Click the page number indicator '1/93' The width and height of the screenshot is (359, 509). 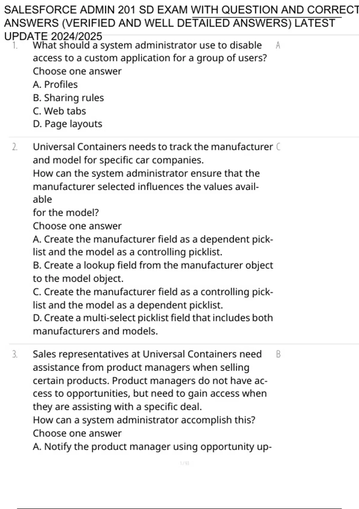pyautogui.click(x=185, y=463)
